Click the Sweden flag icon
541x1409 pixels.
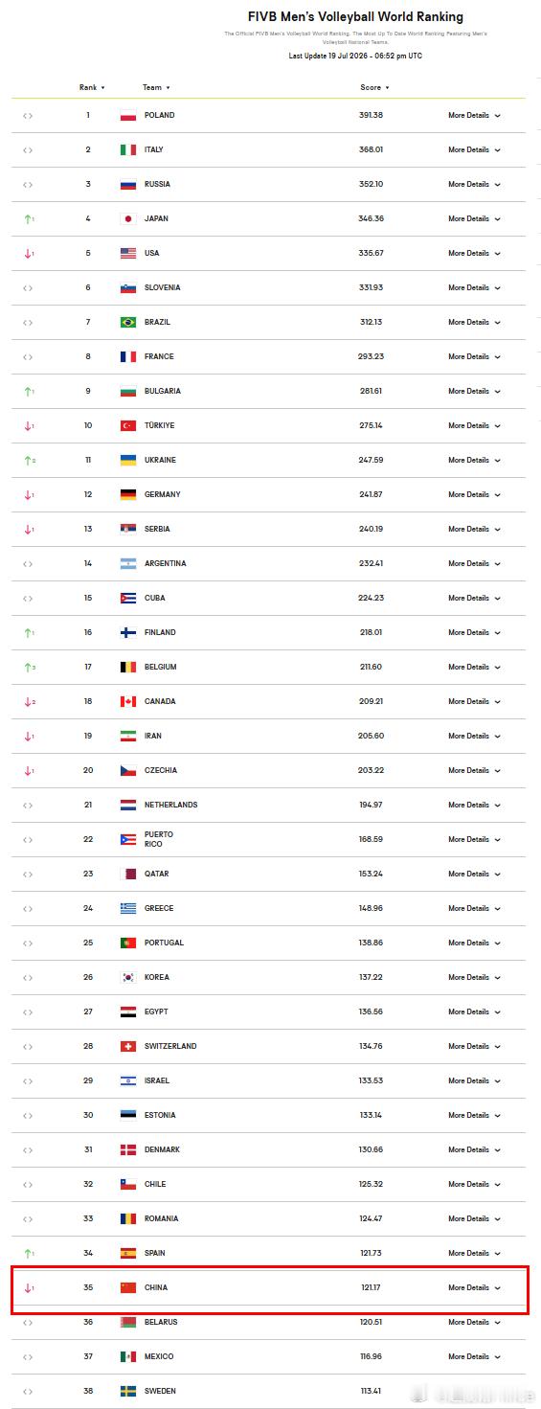pos(128,1391)
